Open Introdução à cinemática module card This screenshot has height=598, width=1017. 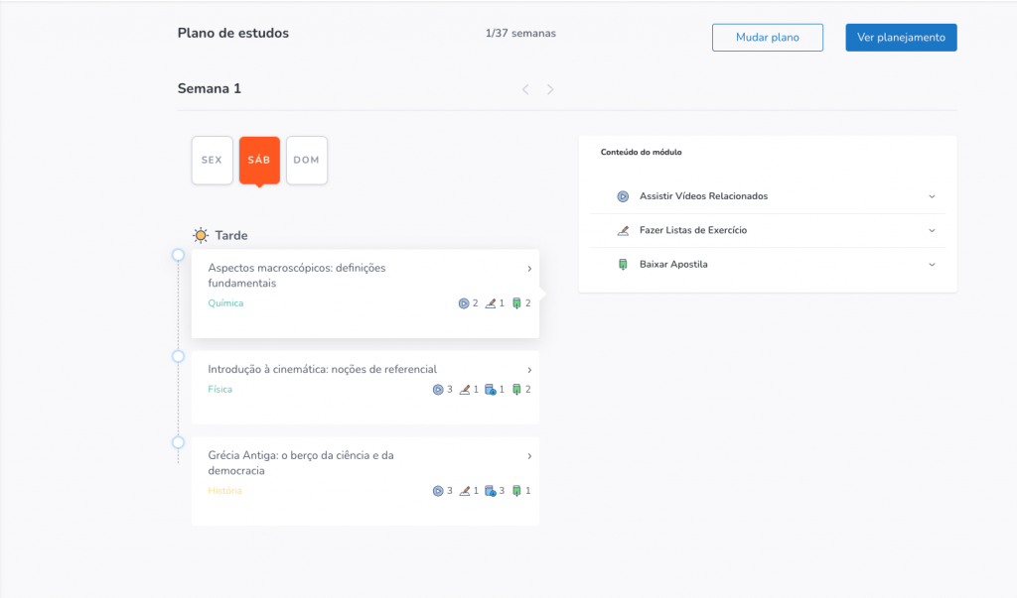click(365, 388)
